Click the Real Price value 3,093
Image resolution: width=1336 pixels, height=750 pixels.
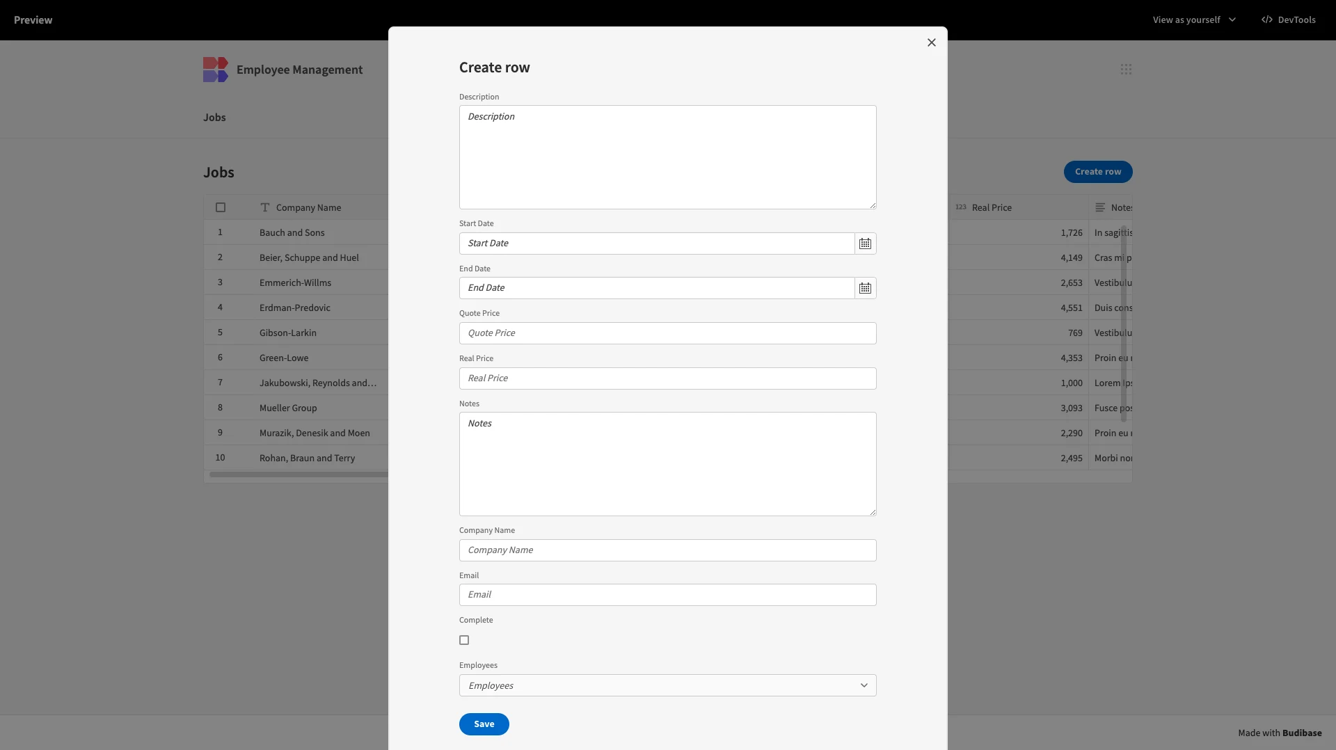pyautogui.click(x=1072, y=408)
